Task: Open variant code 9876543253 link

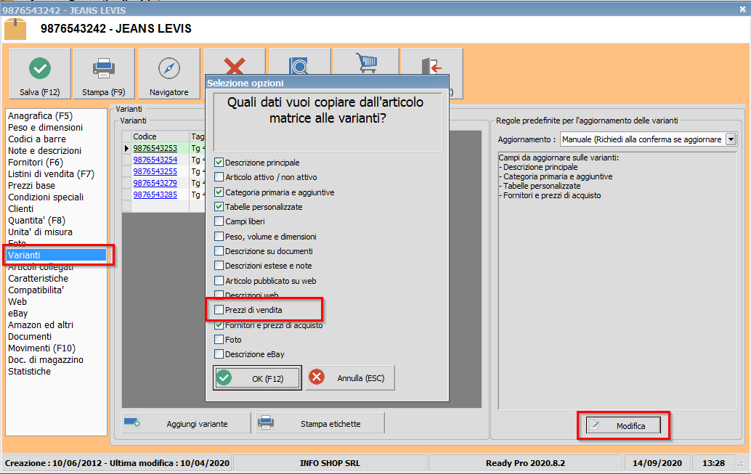Action: point(155,148)
